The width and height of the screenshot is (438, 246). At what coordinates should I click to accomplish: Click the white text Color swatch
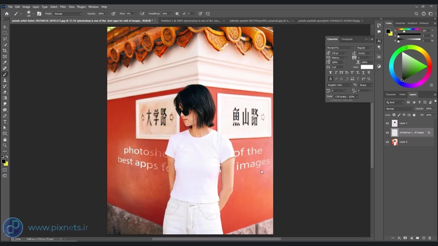pyautogui.click(x=366, y=67)
